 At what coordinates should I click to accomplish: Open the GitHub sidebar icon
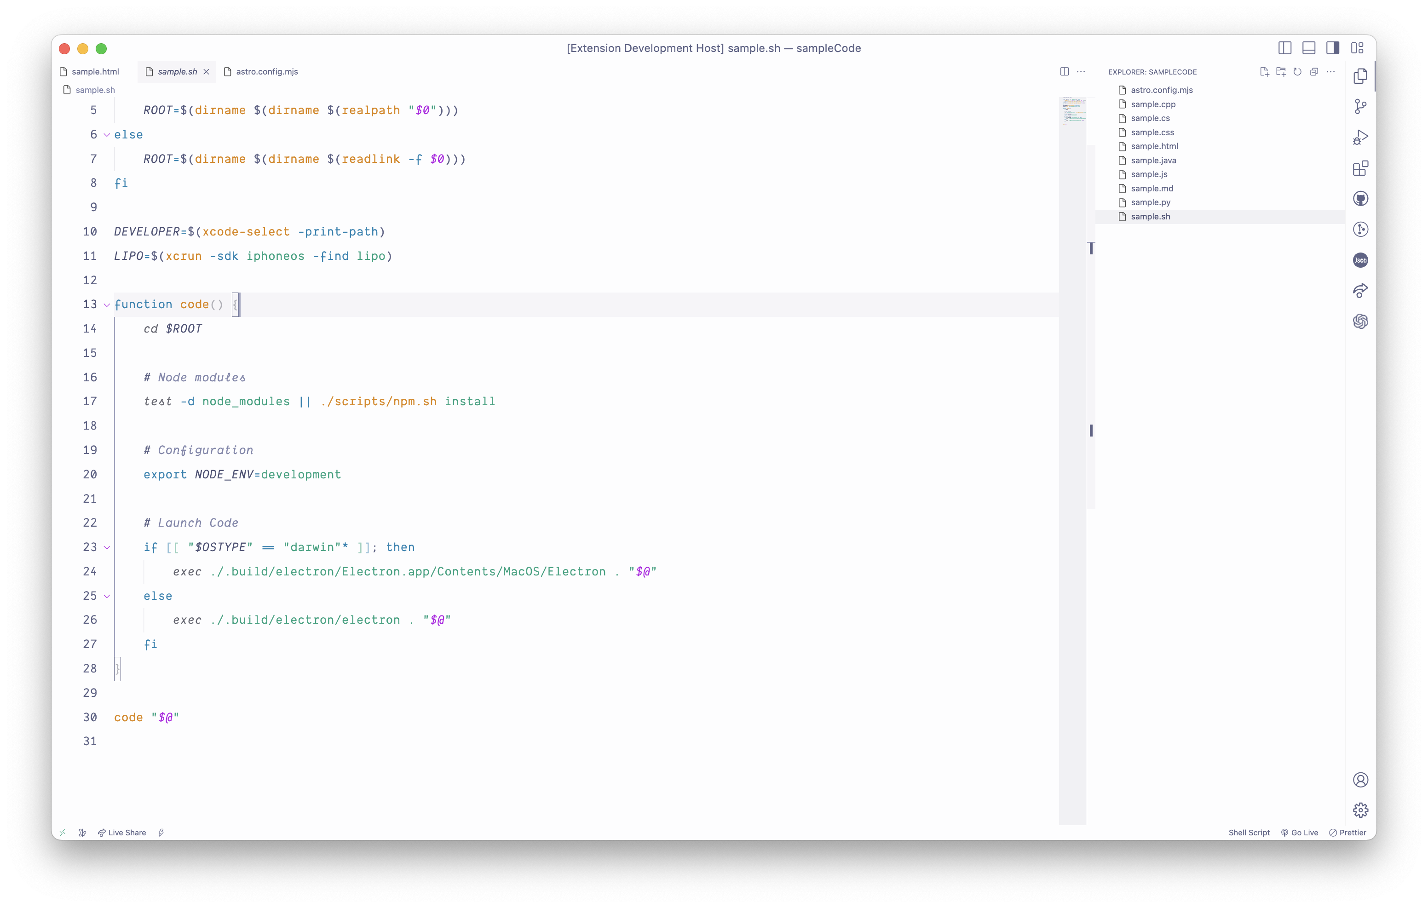(x=1360, y=199)
